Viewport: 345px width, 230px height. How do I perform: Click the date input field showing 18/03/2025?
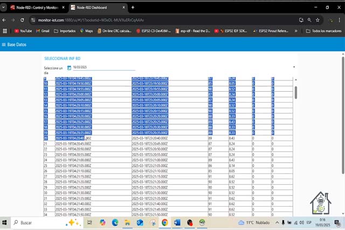pos(102,67)
